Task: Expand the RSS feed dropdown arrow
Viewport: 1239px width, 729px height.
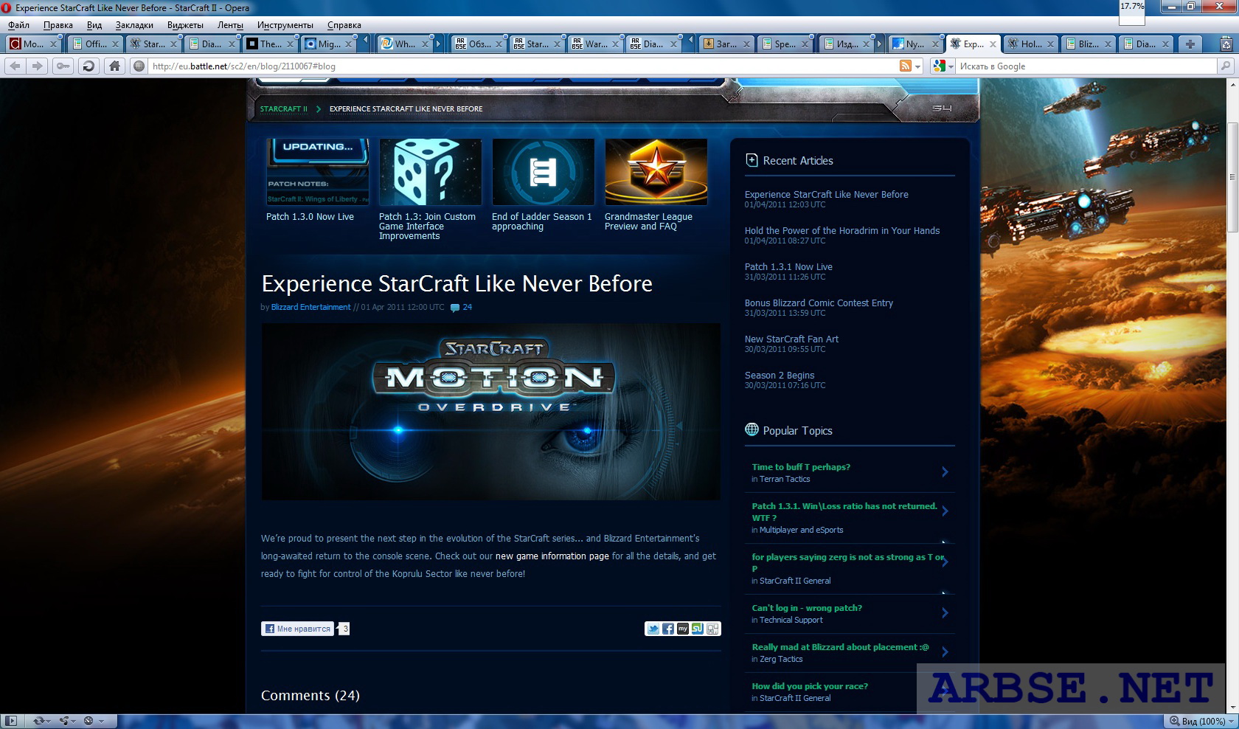Action: 918,66
